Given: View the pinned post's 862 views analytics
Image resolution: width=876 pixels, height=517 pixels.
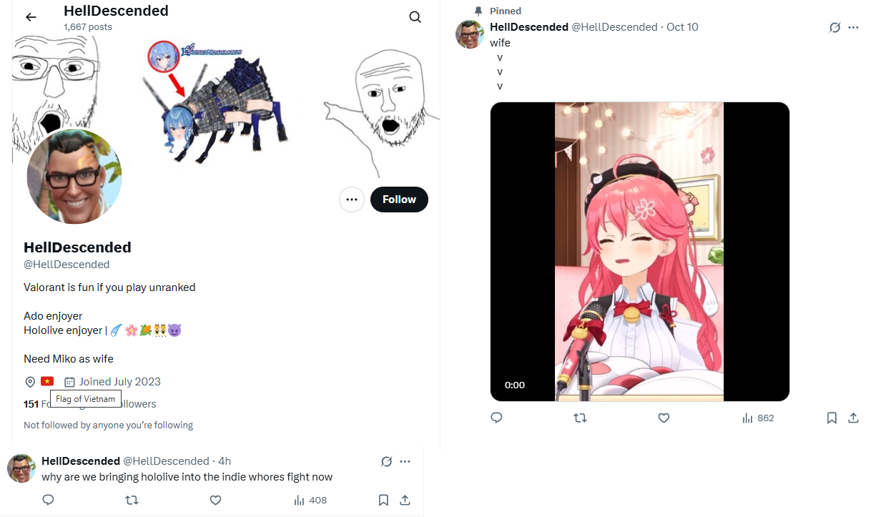Looking at the screenshot, I should [758, 418].
